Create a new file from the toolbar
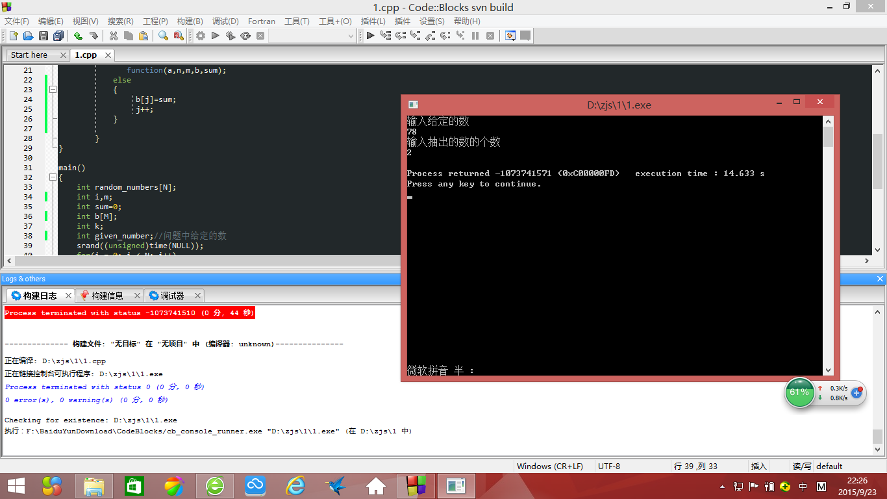The image size is (887, 499). (x=13, y=36)
